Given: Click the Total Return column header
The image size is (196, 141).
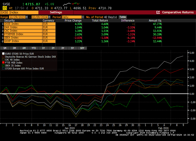Looking at the screenshot, I should (100, 20).
